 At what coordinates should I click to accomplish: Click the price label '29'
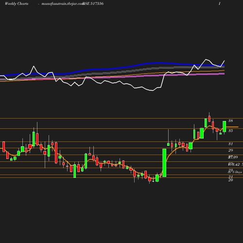point(230,150)
